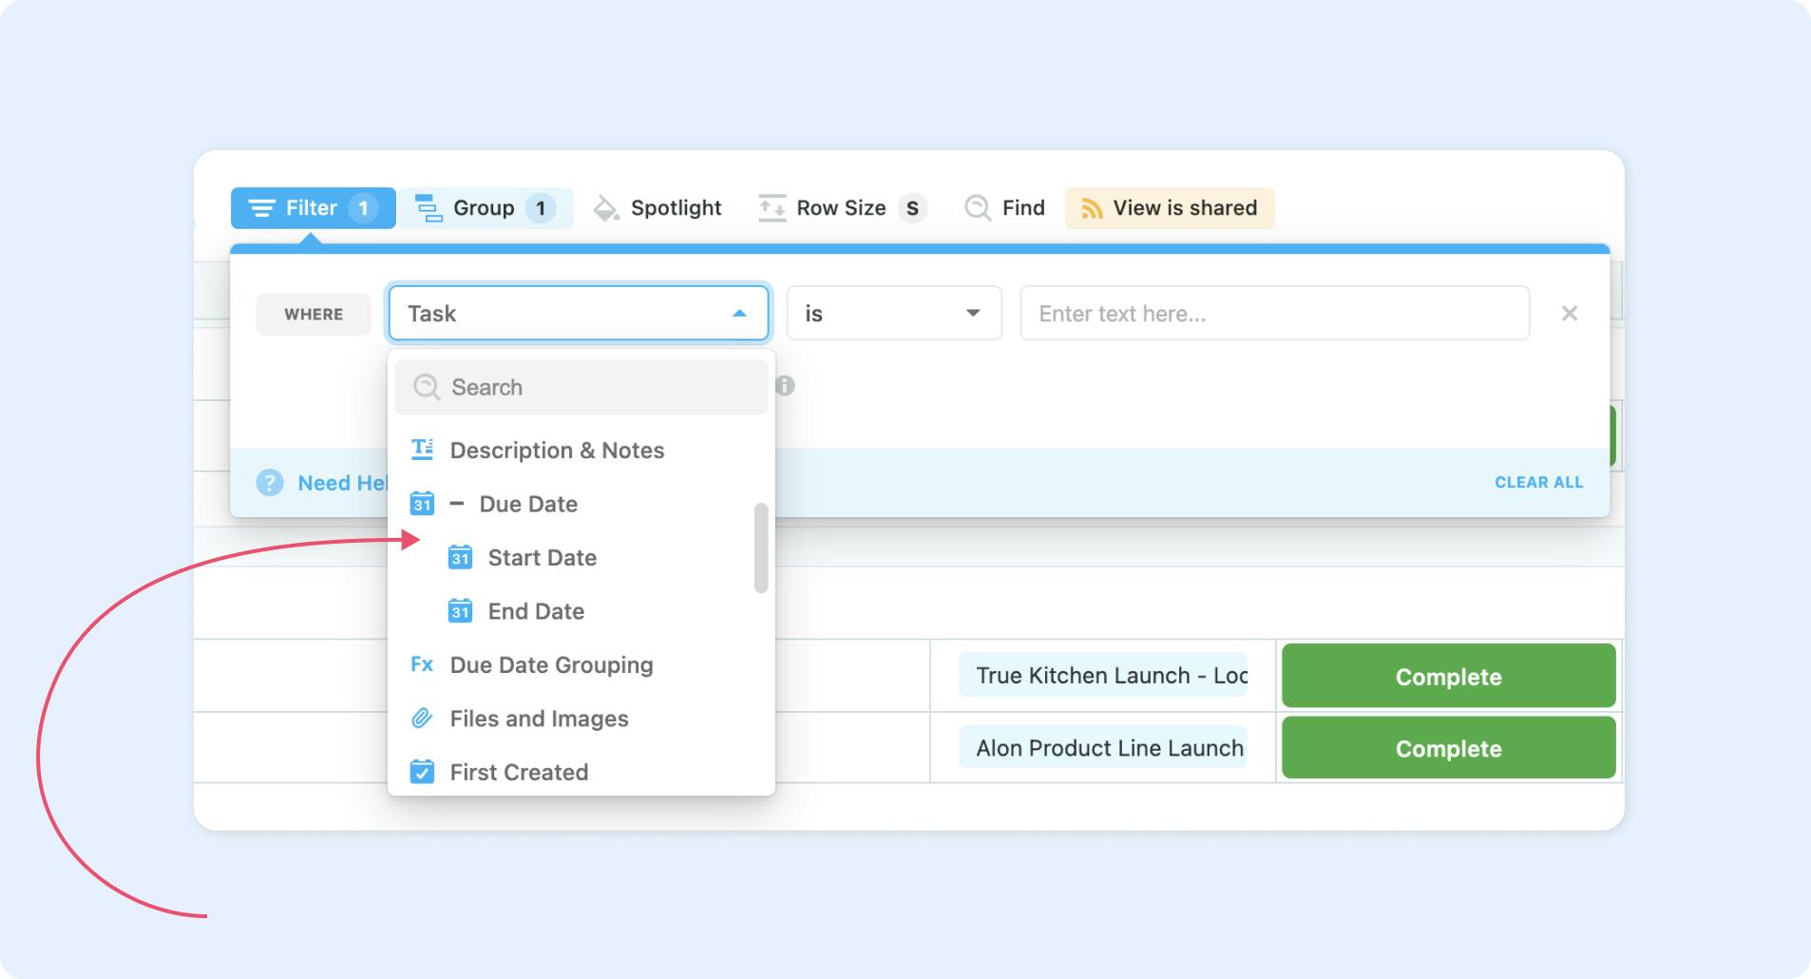Click the Row Size arrows icon
This screenshot has width=1811, height=979.
point(772,208)
